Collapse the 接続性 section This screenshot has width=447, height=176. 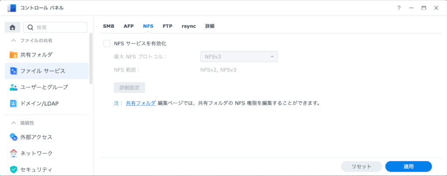(14, 123)
